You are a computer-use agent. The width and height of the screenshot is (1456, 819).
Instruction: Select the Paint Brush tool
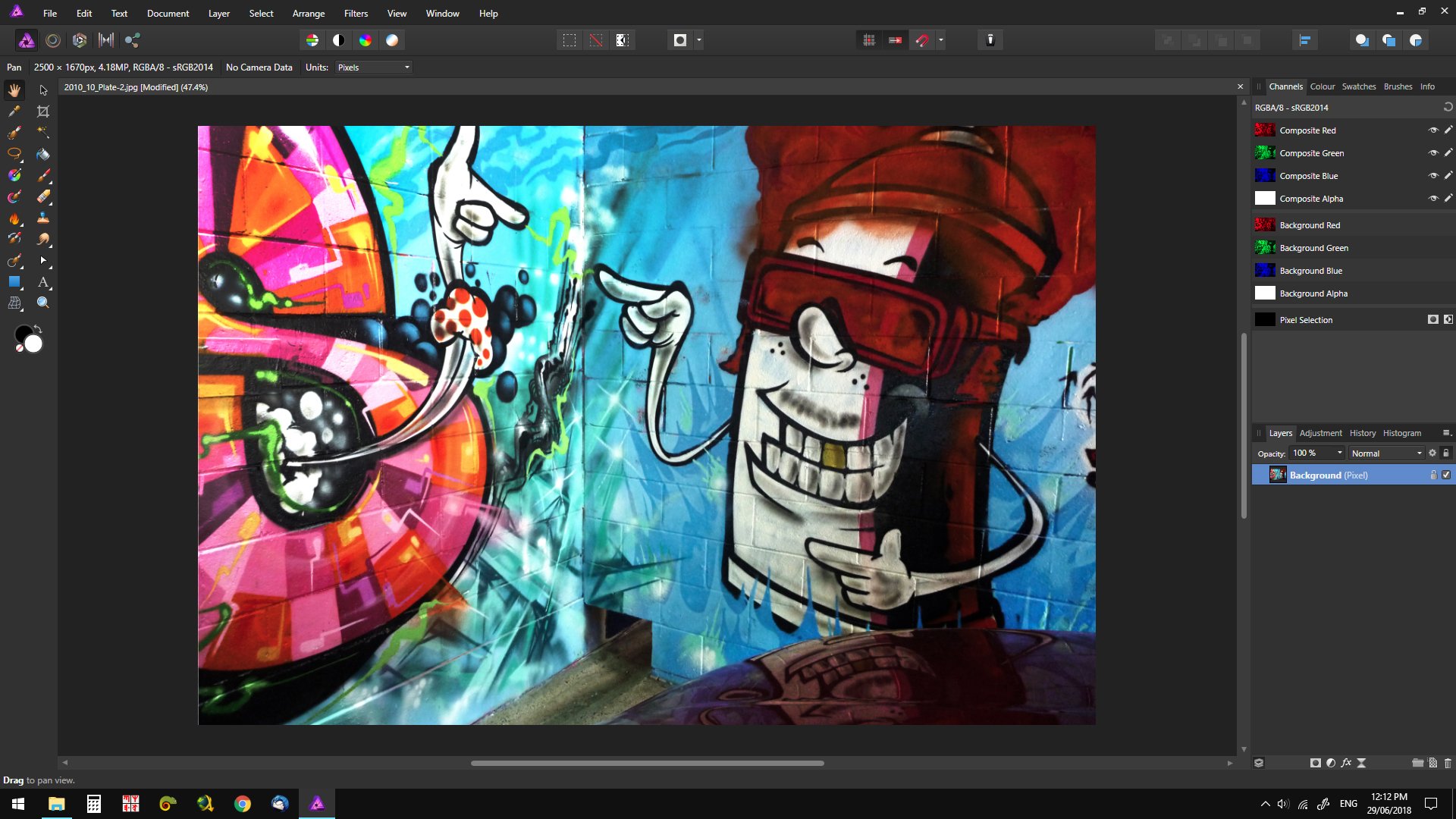[x=43, y=175]
